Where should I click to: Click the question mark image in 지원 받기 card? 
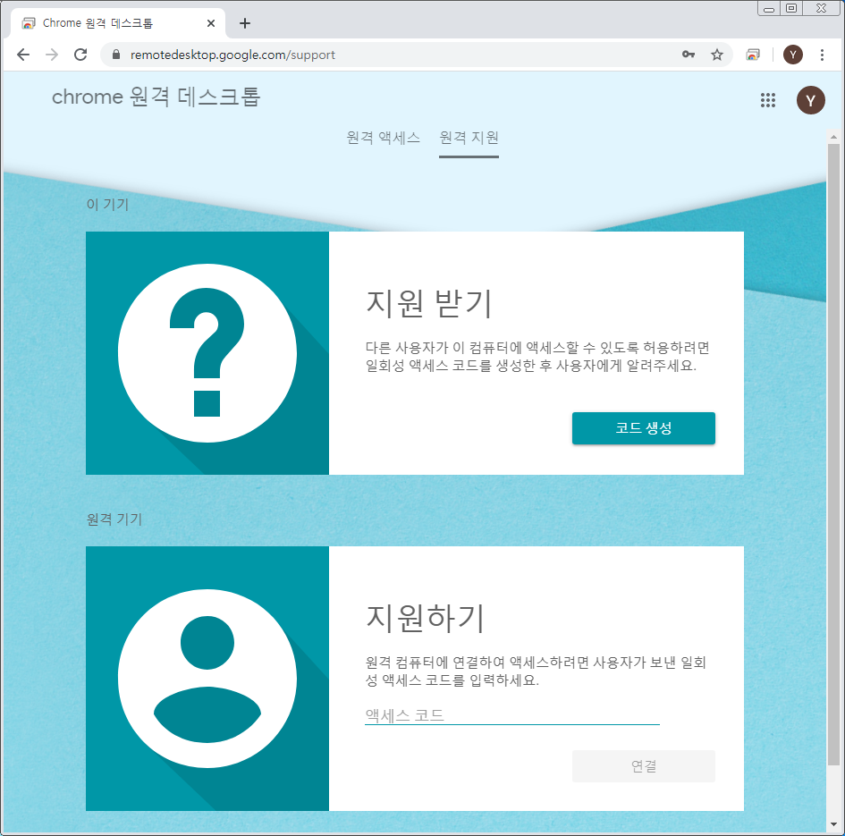[207, 353]
